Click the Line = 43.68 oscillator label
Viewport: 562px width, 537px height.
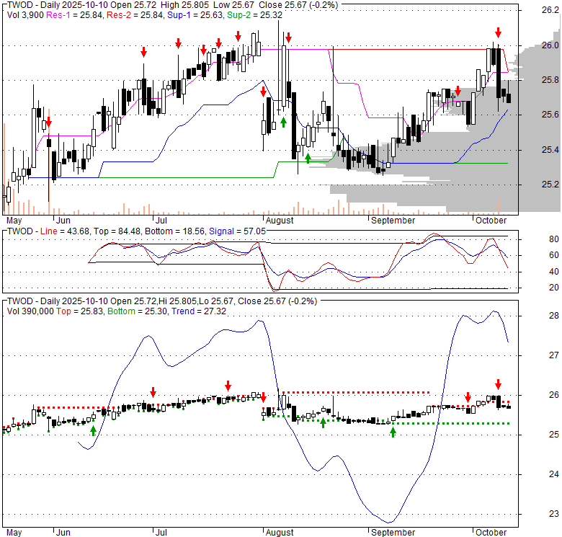coord(65,231)
